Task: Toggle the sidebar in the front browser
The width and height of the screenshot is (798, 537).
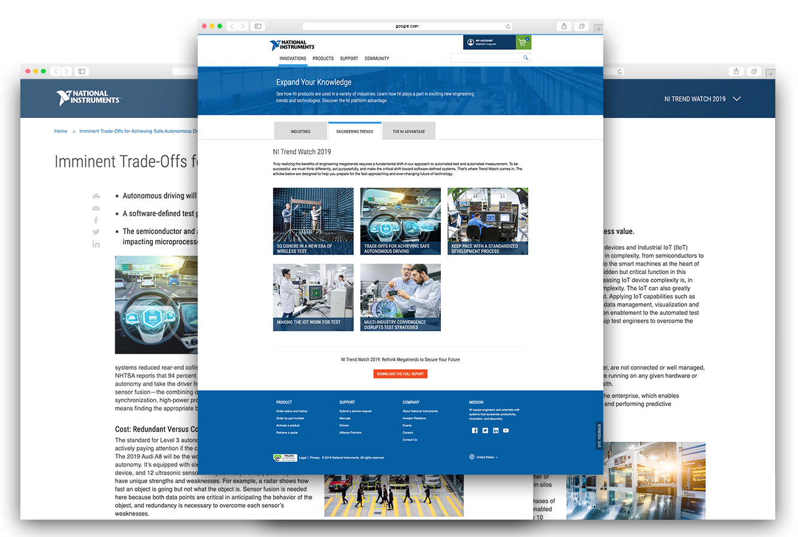Action: (x=258, y=26)
